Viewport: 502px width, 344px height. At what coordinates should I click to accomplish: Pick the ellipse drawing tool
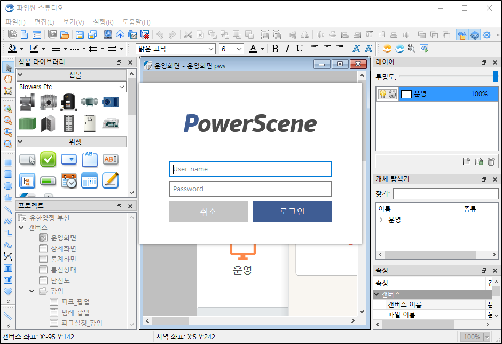[8, 186]
